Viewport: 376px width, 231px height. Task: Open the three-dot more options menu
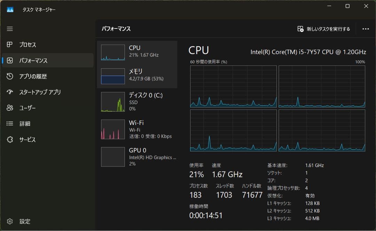click(366, 29)
